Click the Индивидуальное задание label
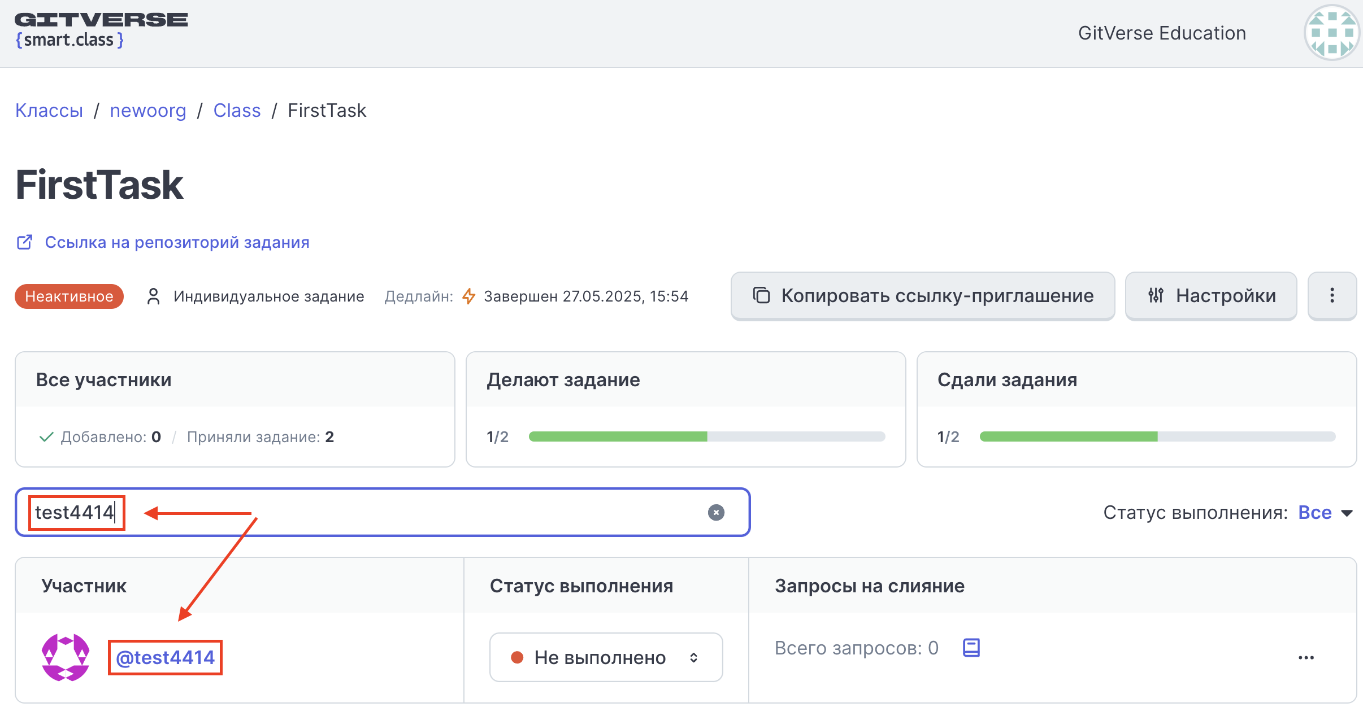Screen dimensions: 1363x716 [269, 296]
